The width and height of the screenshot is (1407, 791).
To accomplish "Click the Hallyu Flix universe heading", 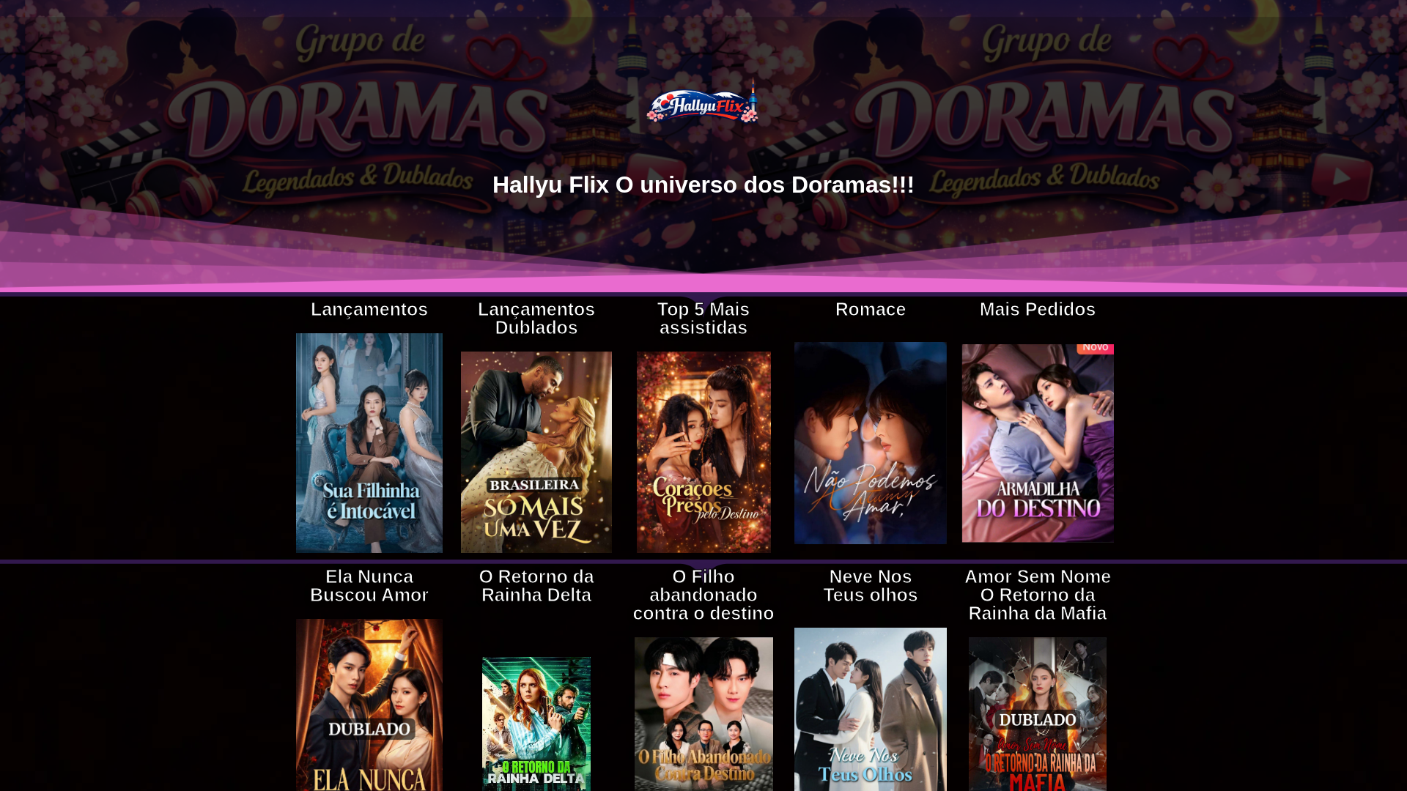I will (x=703, y=185).
